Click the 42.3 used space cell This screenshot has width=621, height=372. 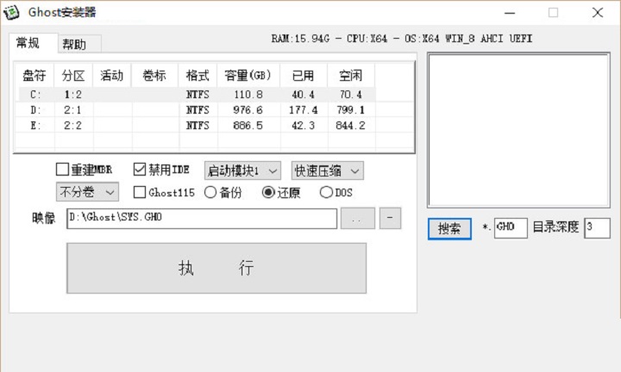point(304,126)
